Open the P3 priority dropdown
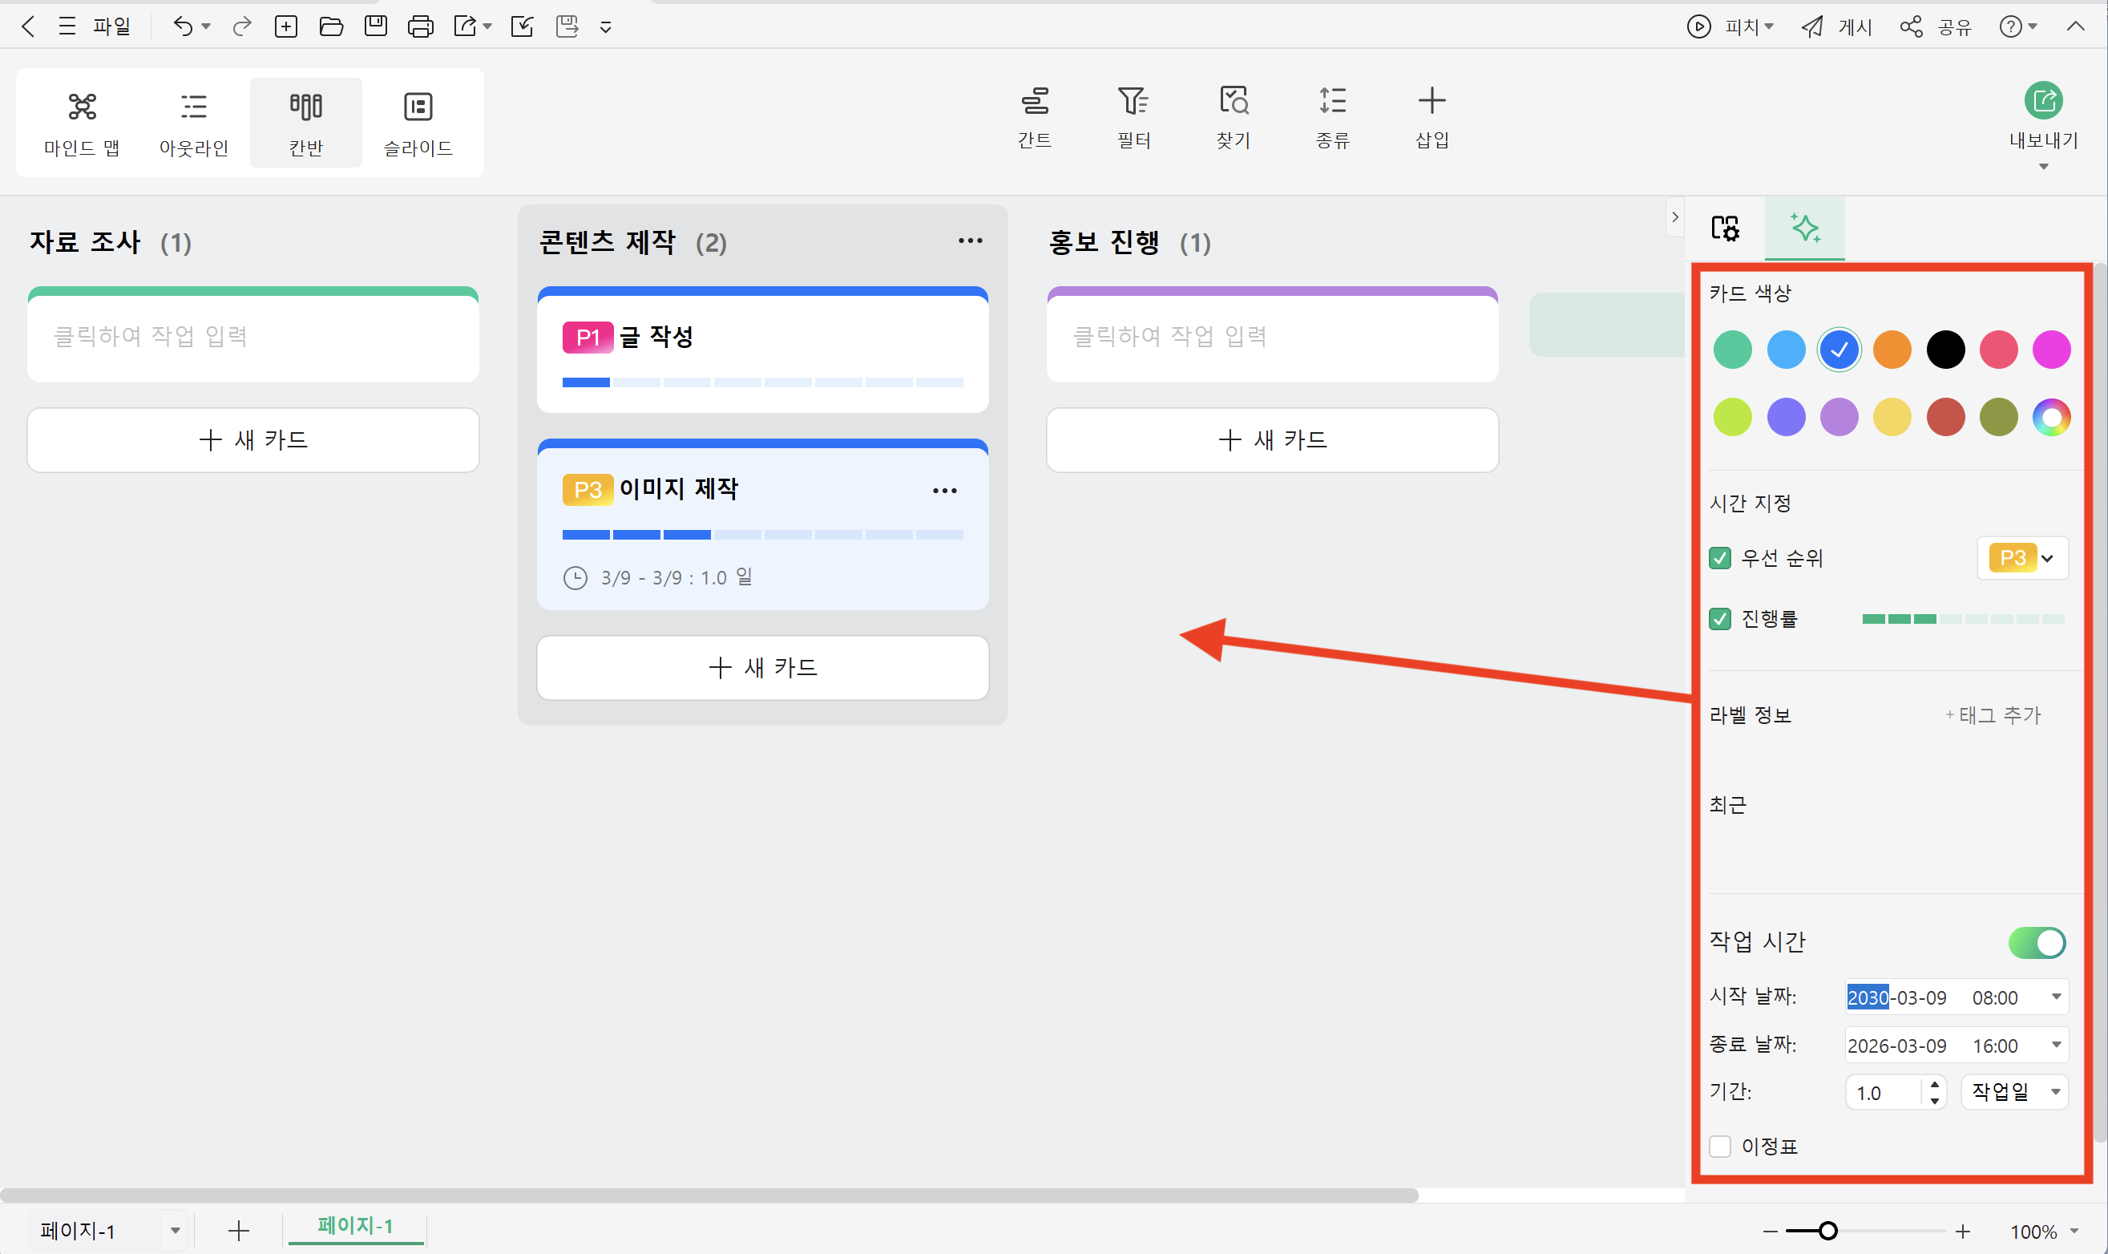This screenshot has height=1254, width=2108. pos(2022,558)
